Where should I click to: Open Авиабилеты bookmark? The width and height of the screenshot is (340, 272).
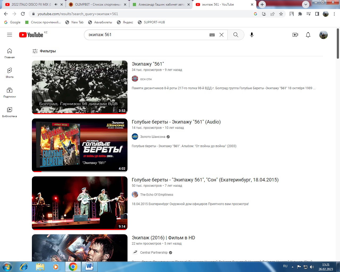pyautogui.click(x=100, y=22)
